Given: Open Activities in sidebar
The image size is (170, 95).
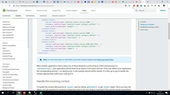Looking at the screenshot, I should 6,67.
